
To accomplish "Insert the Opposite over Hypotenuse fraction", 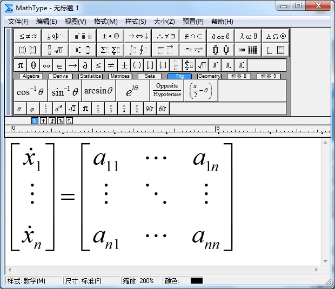I will (167, 90).
